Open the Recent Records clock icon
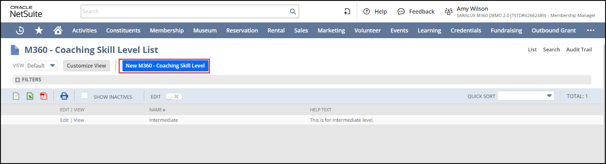The image size is (606, 164). pos(20,31)
